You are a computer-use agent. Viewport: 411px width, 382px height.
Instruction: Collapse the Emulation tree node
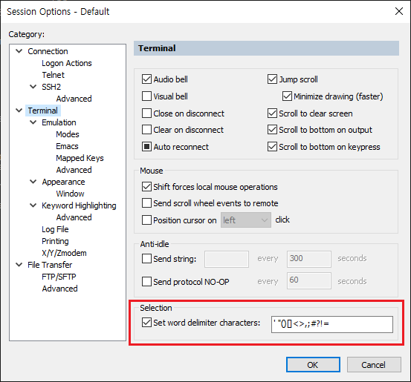click(x=33, y=122)
